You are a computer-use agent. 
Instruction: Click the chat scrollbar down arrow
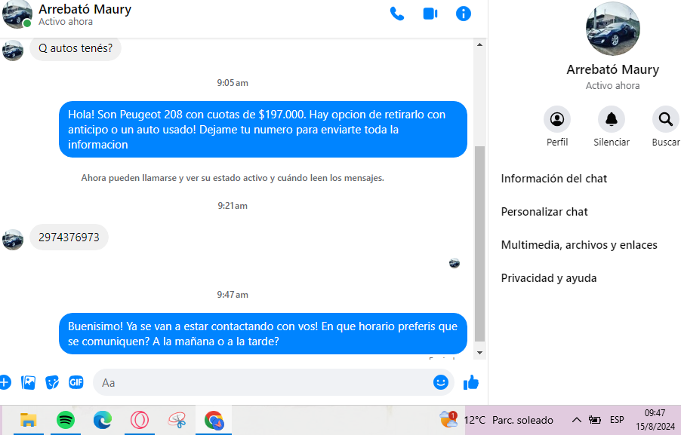coord(480,353)
